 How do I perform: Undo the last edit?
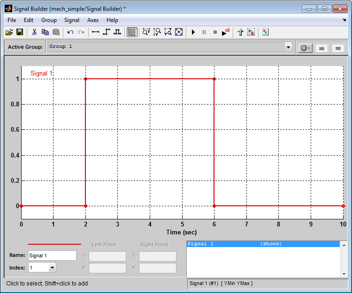70,32
